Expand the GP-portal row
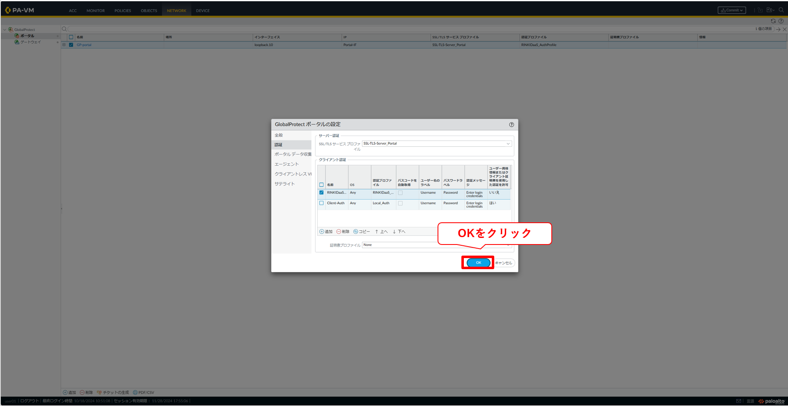Screen dimensions: 788x406 click(64, 45)
